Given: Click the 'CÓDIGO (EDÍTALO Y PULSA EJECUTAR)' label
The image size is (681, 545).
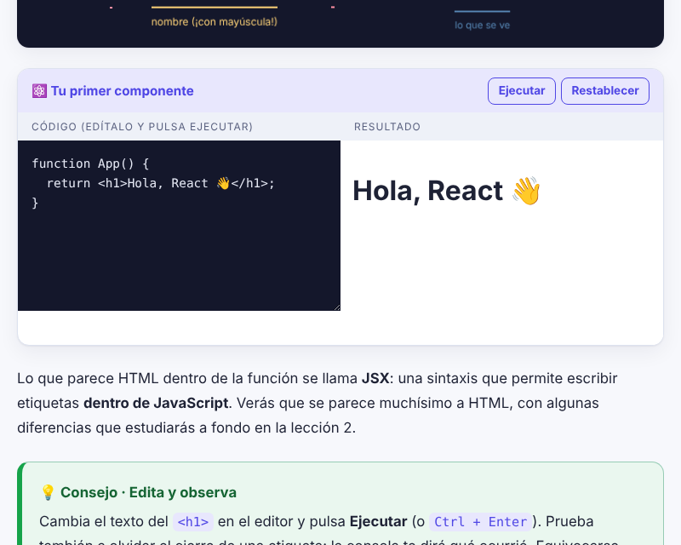Looking at the screenshot, I should 142,127.
